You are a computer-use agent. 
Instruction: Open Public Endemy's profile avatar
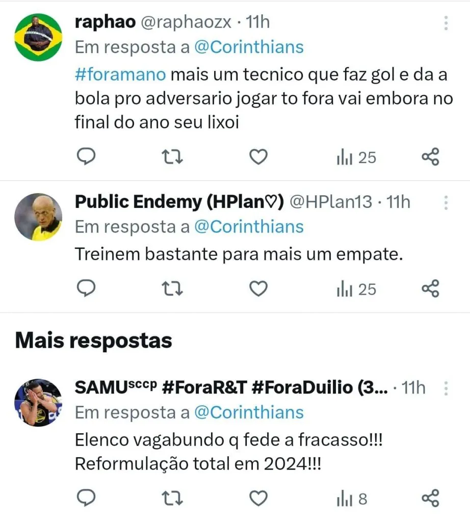pyautogui.click(x=38, y=217)
